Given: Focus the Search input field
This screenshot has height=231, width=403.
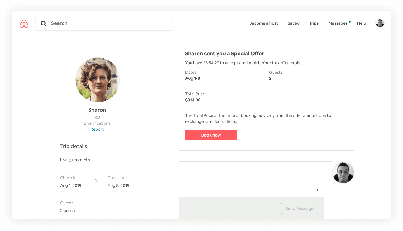Looking at the screenshot, I should point(104,23).
